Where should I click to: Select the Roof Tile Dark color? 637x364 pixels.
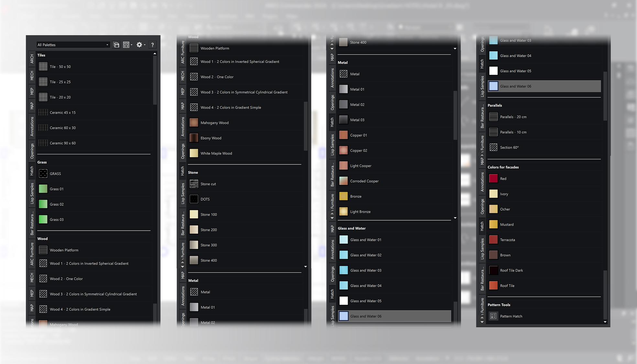[x=544, y=270]
